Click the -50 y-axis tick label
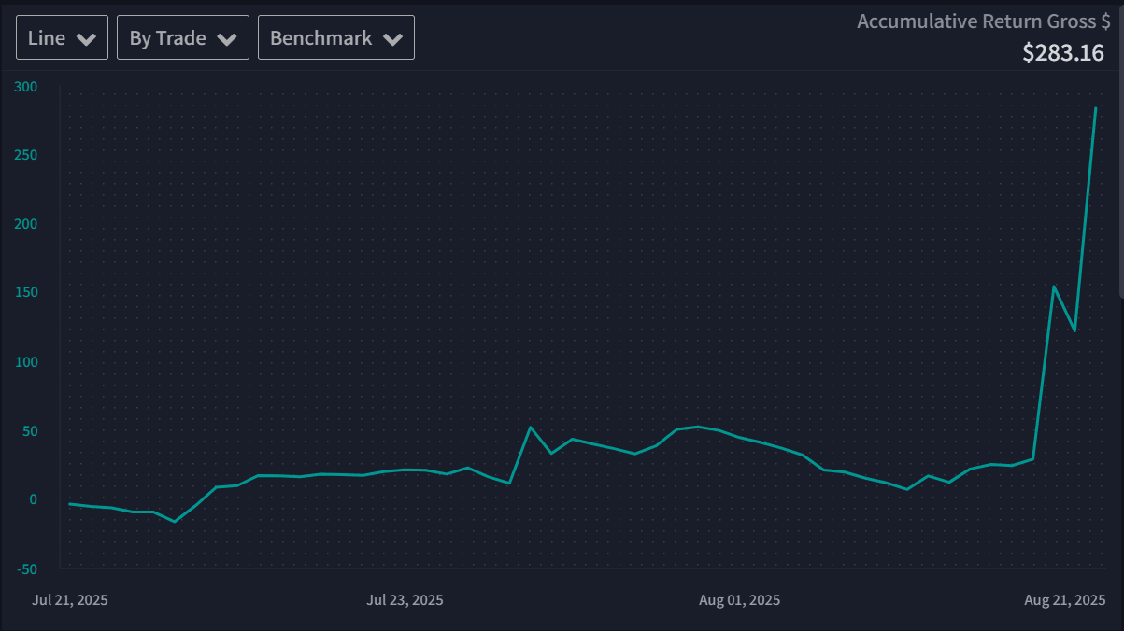Viewport: 1124px width, 631px height. tap(26, 568)
